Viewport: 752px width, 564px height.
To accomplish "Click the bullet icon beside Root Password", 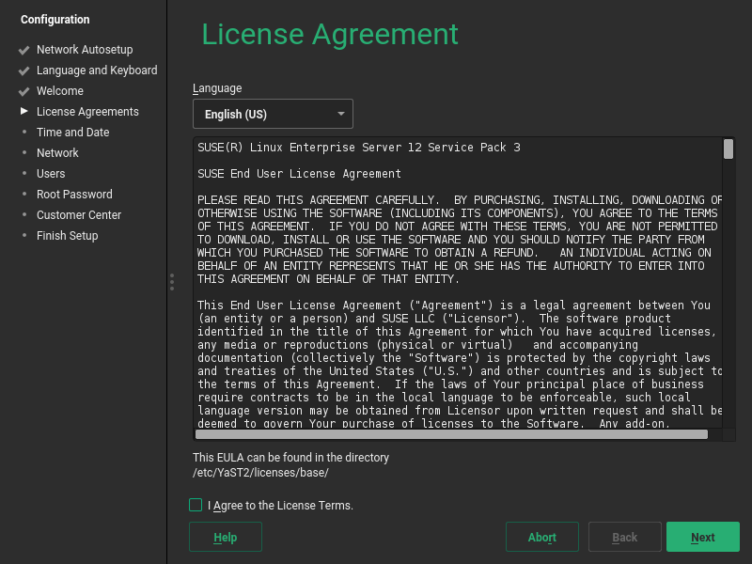I will click(23, 195).
